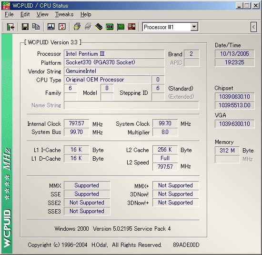The width and height of the screenshot is (262, 255).
Task: Open the File menu
Action: pyautogui.click(x=9, y=14)
